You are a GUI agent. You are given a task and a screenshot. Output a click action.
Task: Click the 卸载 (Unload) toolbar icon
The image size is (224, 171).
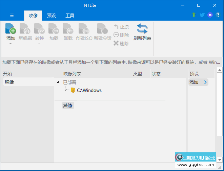pyautogui.click(x=68, y=29)
